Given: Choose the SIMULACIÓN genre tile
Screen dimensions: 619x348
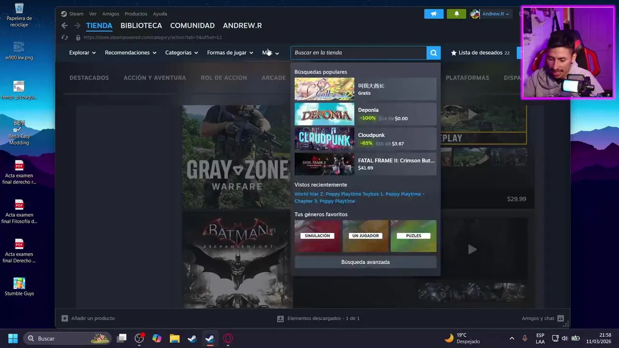Looking at the screenshot, I should (x=318, y=236).
